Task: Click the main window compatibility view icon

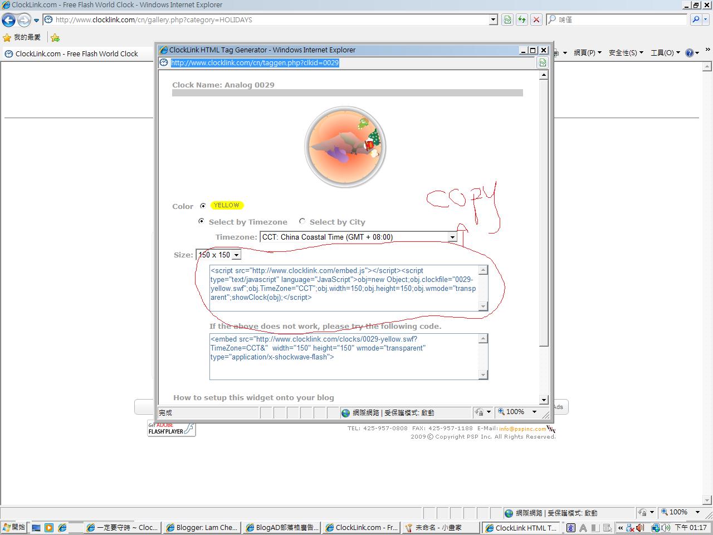Action: [507, 20]
